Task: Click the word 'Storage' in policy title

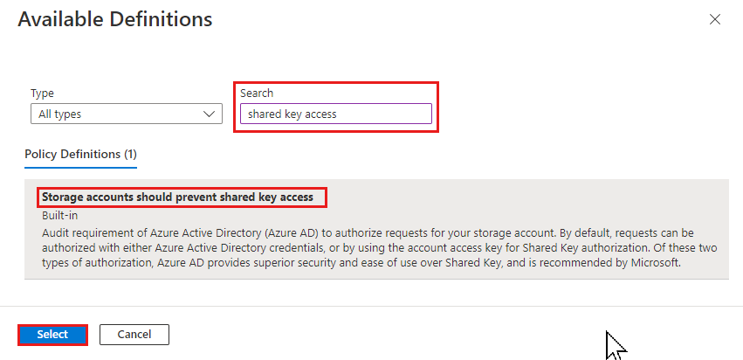Action: 59,197
